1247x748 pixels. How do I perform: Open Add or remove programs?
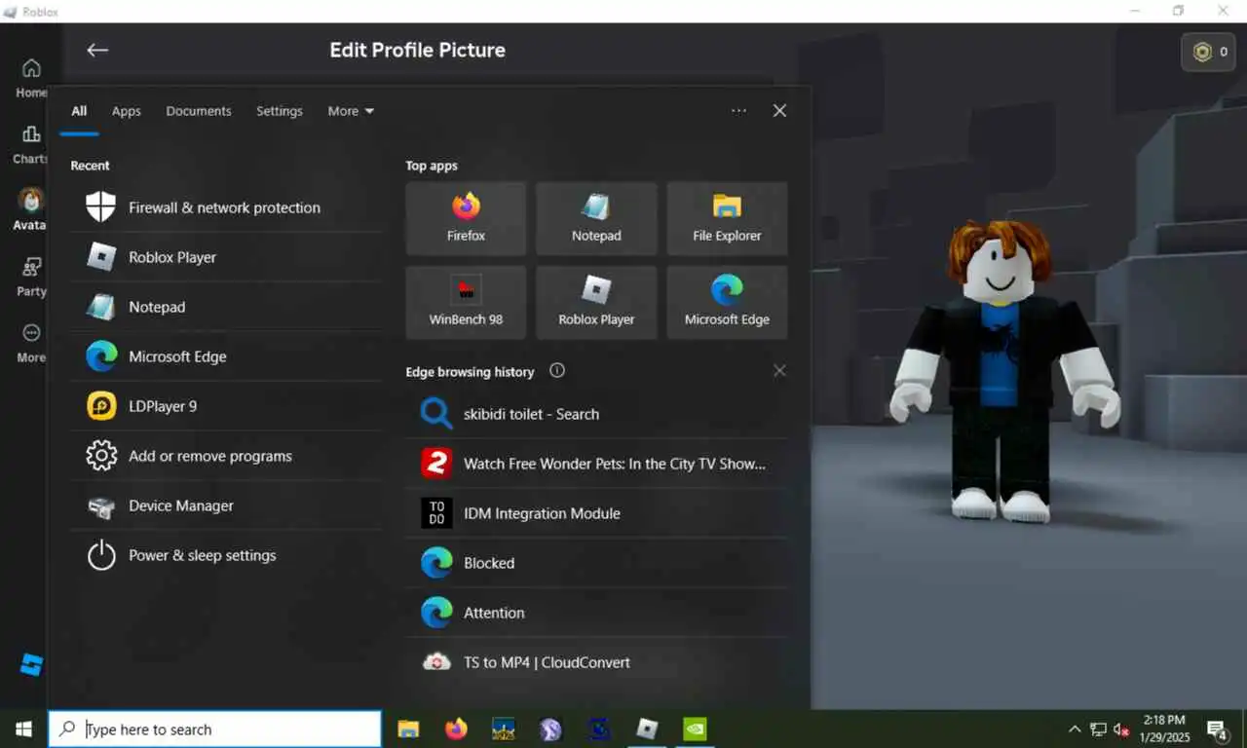point(225,456)
